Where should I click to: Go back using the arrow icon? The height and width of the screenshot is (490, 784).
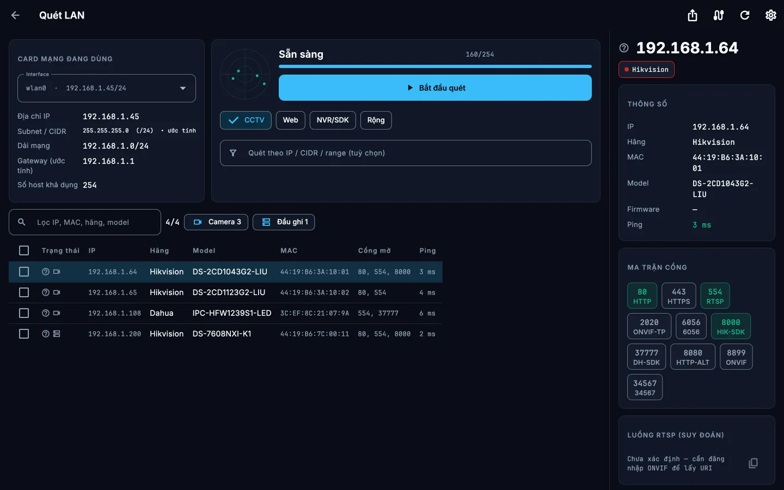point(15,15)
